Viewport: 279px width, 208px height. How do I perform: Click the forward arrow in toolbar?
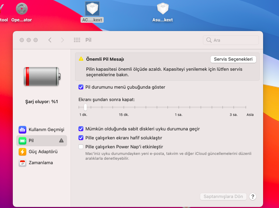62,40
